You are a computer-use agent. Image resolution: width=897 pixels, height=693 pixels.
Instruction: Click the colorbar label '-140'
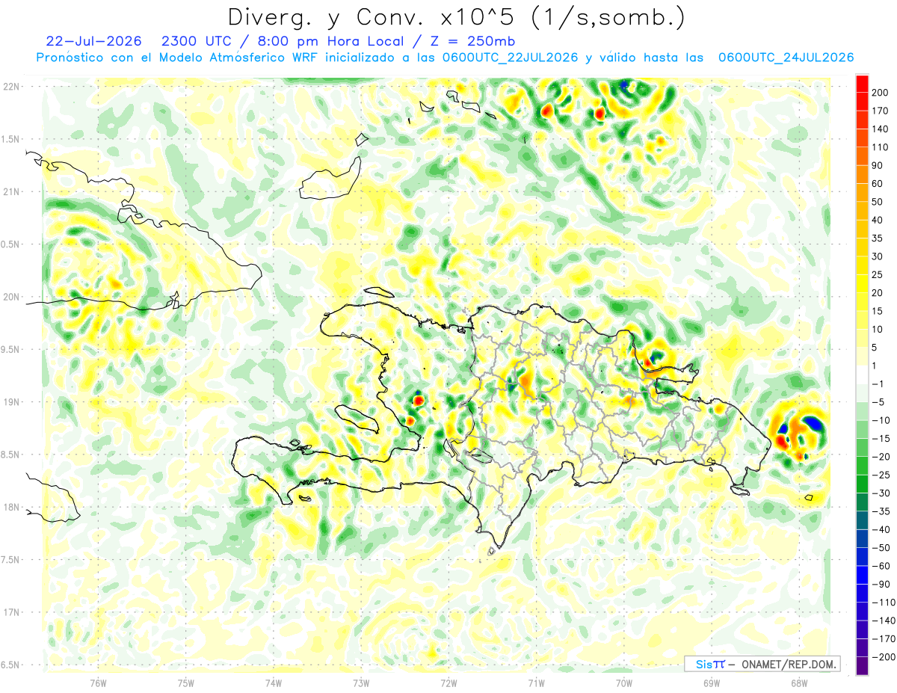(884, 620)
